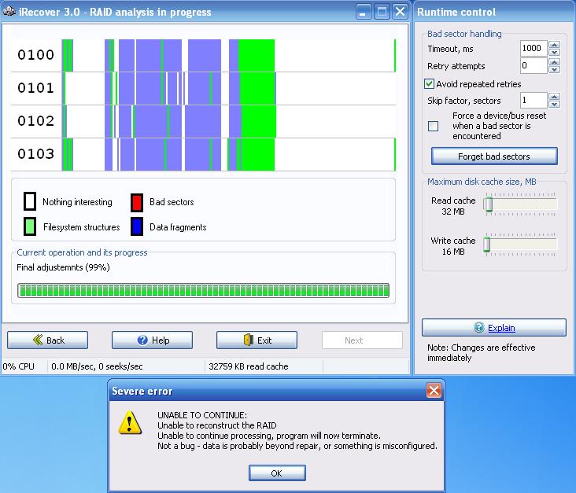The width and height of the screenshot is (576, 493).
Task: Click 'Note: Changes are effective immediately' text
Action: 482,352
